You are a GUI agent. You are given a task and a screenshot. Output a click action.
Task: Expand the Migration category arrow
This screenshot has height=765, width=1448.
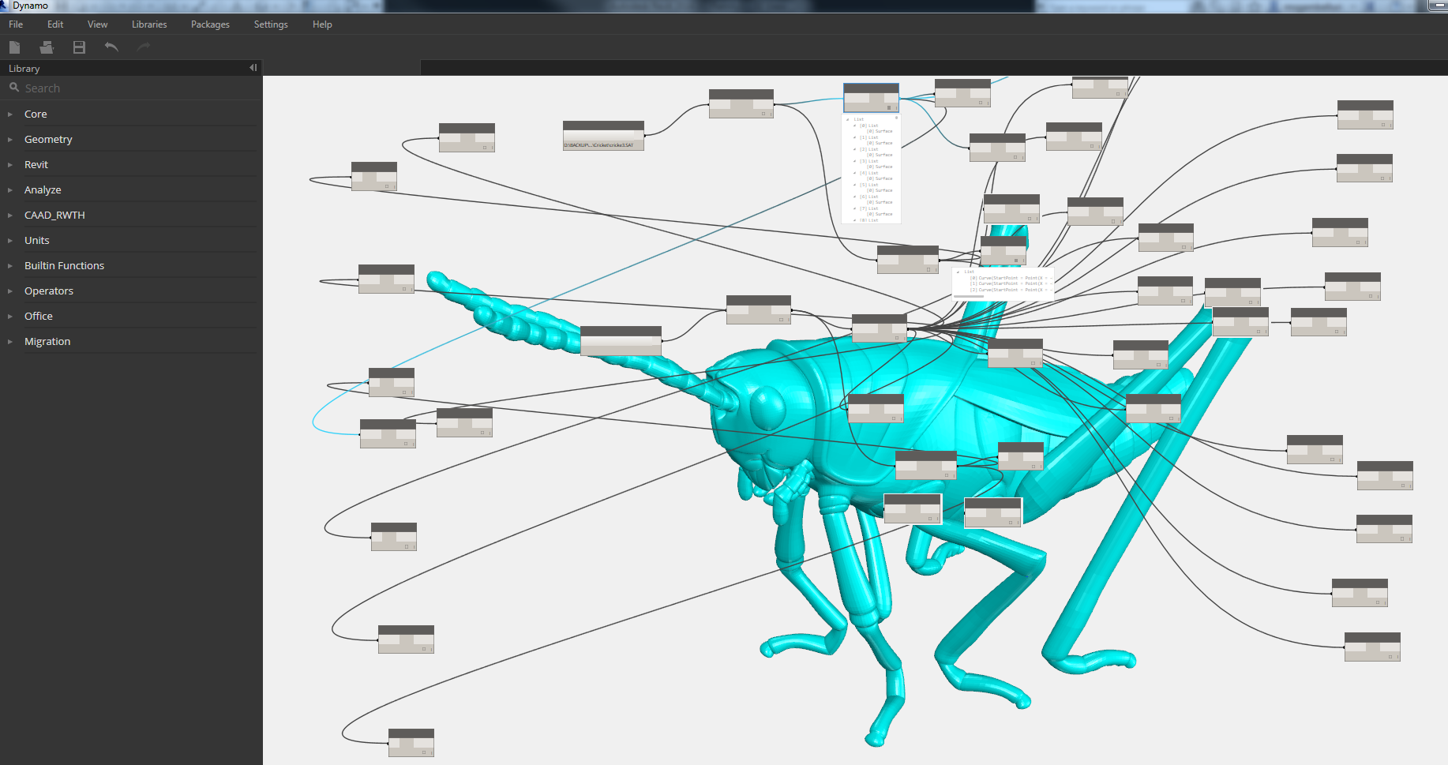coord(10,342)
